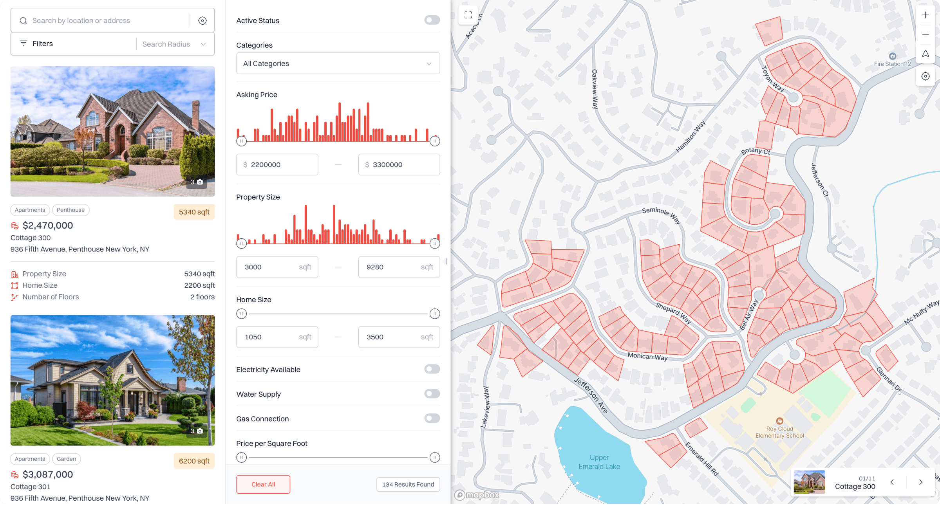940x505 pixels.
Task: Click the Number of Floors icon
Action: [15, 297]
